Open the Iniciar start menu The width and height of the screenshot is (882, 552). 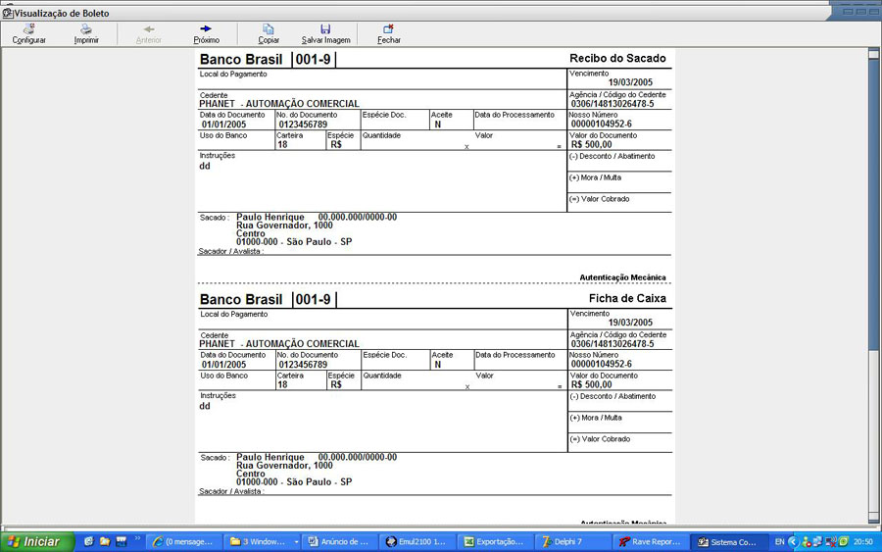[37, 541]
